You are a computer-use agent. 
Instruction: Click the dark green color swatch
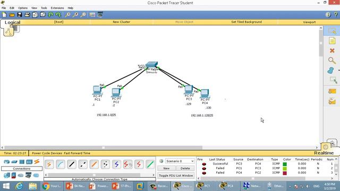[285, 164]
